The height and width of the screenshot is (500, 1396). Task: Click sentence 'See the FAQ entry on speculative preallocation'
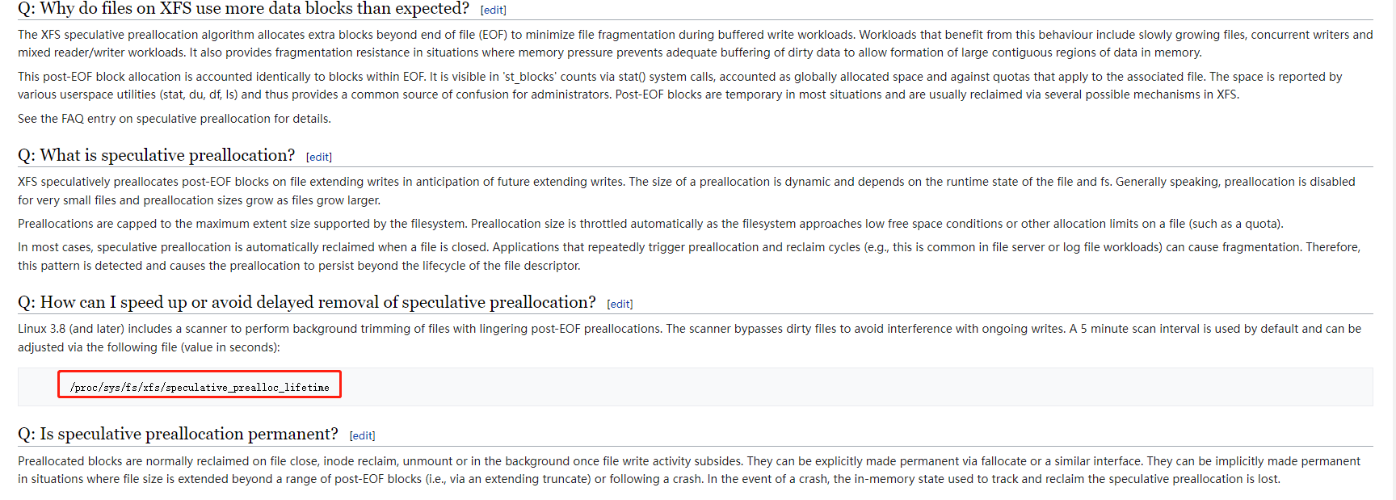[x=174, y=119]
